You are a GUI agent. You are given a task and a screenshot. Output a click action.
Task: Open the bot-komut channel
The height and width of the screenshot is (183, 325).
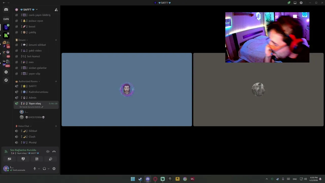(36, 56)
